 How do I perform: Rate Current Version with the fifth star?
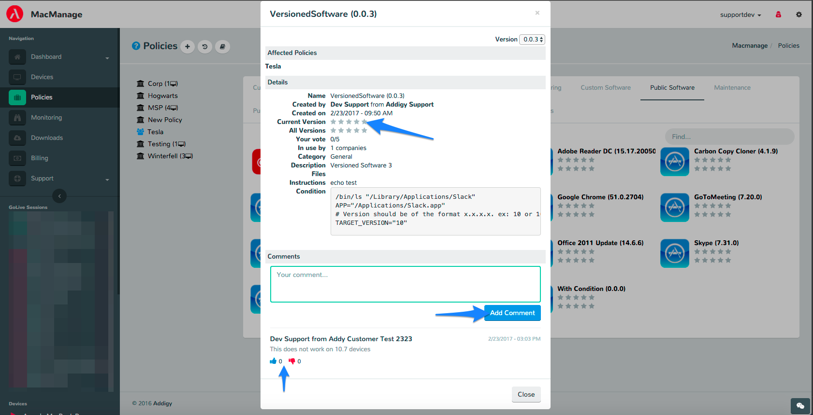[364, 122]
